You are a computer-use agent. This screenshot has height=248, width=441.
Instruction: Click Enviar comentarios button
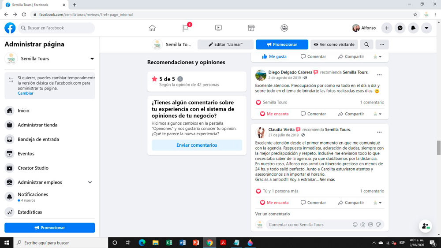click(197, 145)
